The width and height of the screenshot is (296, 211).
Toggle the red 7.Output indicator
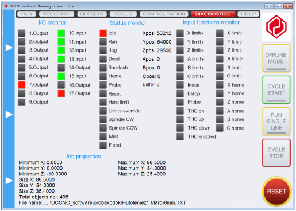tap(22, 85)
